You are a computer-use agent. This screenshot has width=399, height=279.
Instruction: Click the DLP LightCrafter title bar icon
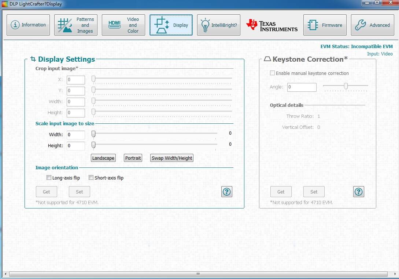point(5,4)
